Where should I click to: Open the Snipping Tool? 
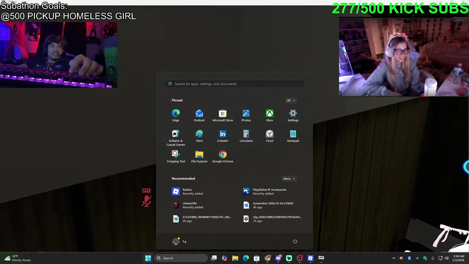click(176, 157)
